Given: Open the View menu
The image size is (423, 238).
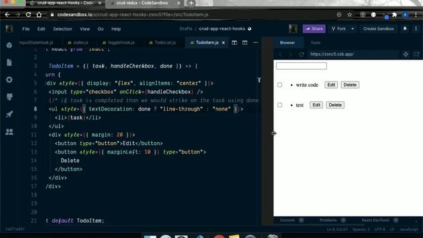Looking at the screenshot, I should pos(85,29).
